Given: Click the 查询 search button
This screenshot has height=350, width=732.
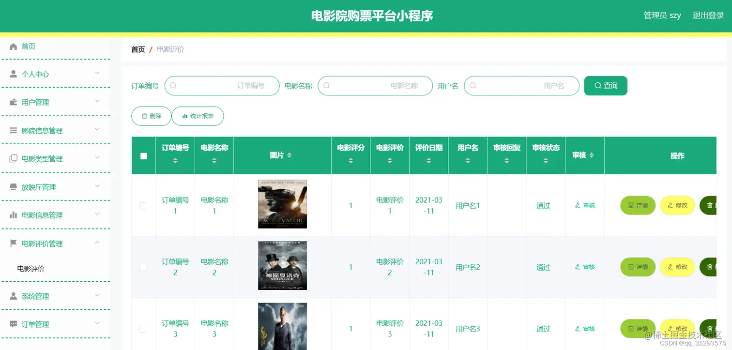Looking at the screenshot, I should click(606, 86).
